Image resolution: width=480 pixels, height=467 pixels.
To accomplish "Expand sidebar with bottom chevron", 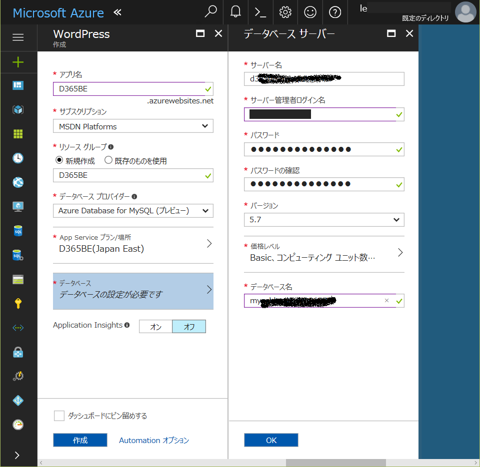I will click(17, 455).
